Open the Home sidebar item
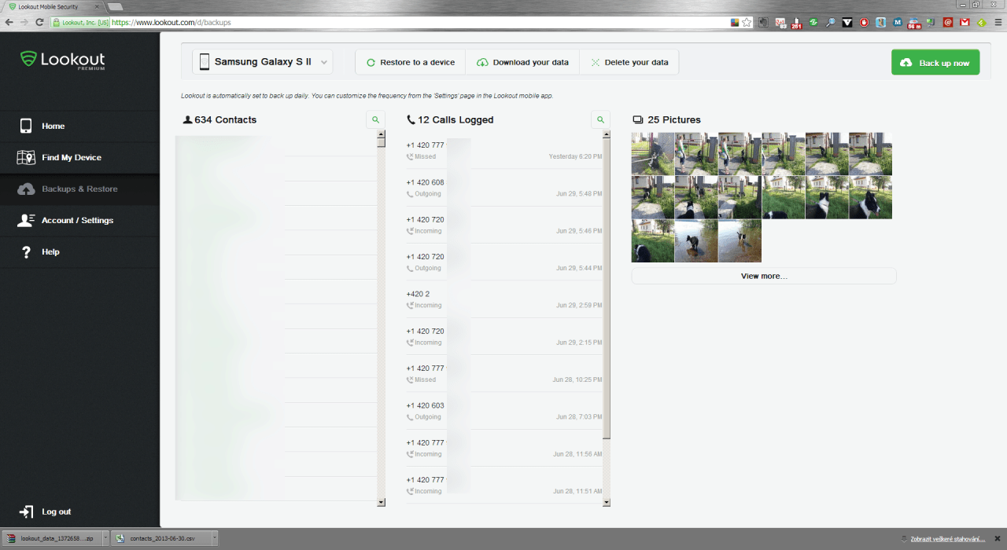 tap(79, 126)
